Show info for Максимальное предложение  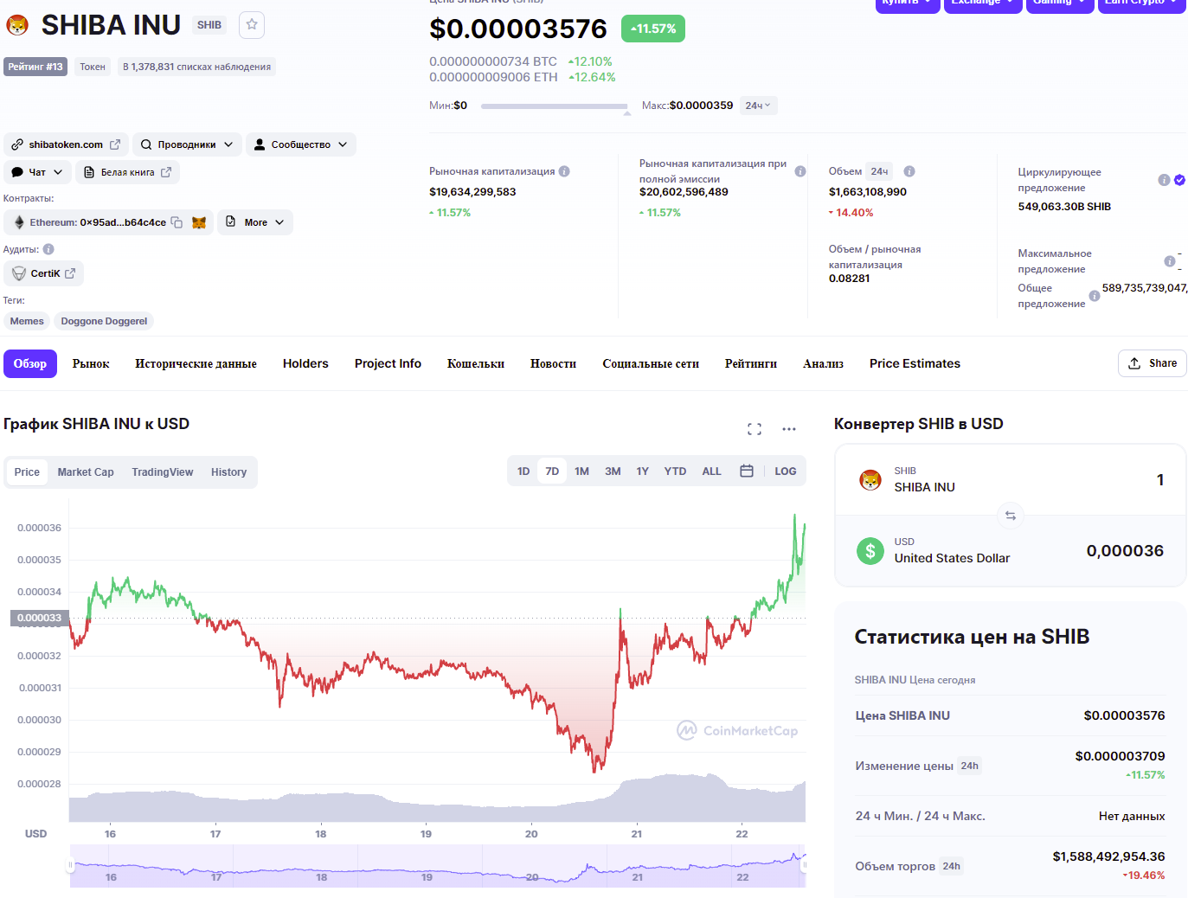[x=1170, y=261]
